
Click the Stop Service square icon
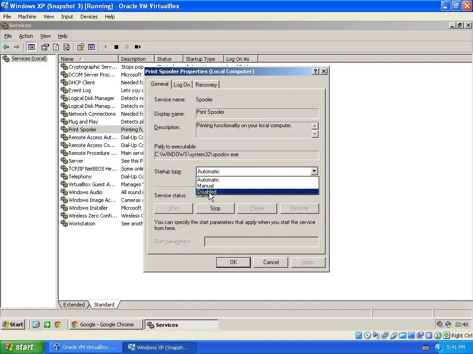coord(116,47)
